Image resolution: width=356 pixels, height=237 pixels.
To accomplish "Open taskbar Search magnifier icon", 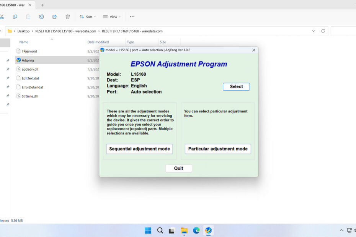I will click(160, 231).
